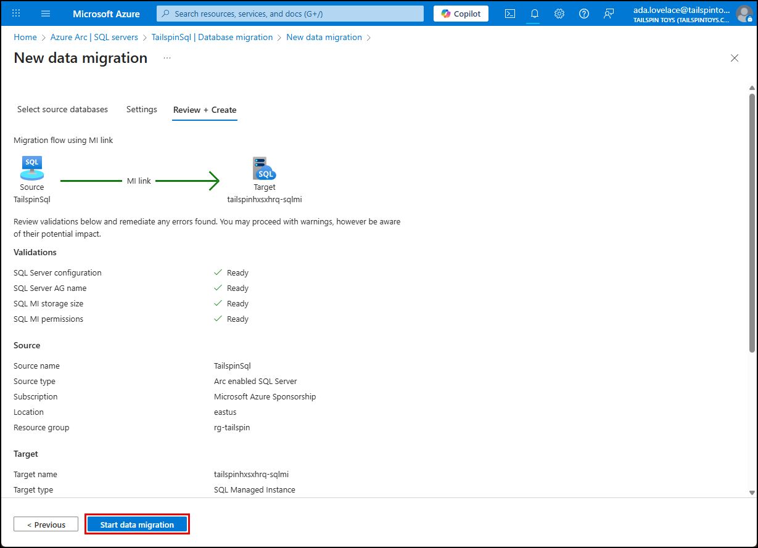
Task: Open Azure Cloud Shell
Action: 509,13
